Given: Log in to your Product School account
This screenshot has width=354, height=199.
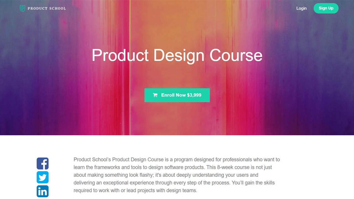Looking at the screenshot, I should click(301, 8).
